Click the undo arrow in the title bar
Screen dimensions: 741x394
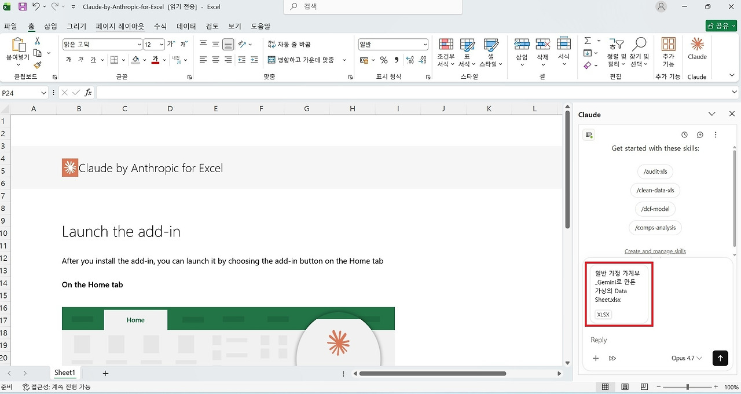(36, 7)
